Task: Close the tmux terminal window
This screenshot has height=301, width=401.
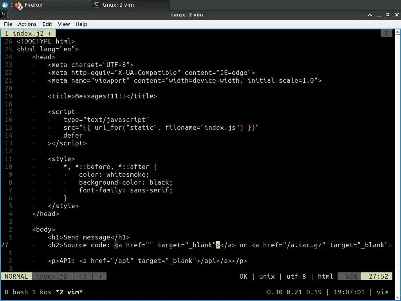Action: pos(397,15)
